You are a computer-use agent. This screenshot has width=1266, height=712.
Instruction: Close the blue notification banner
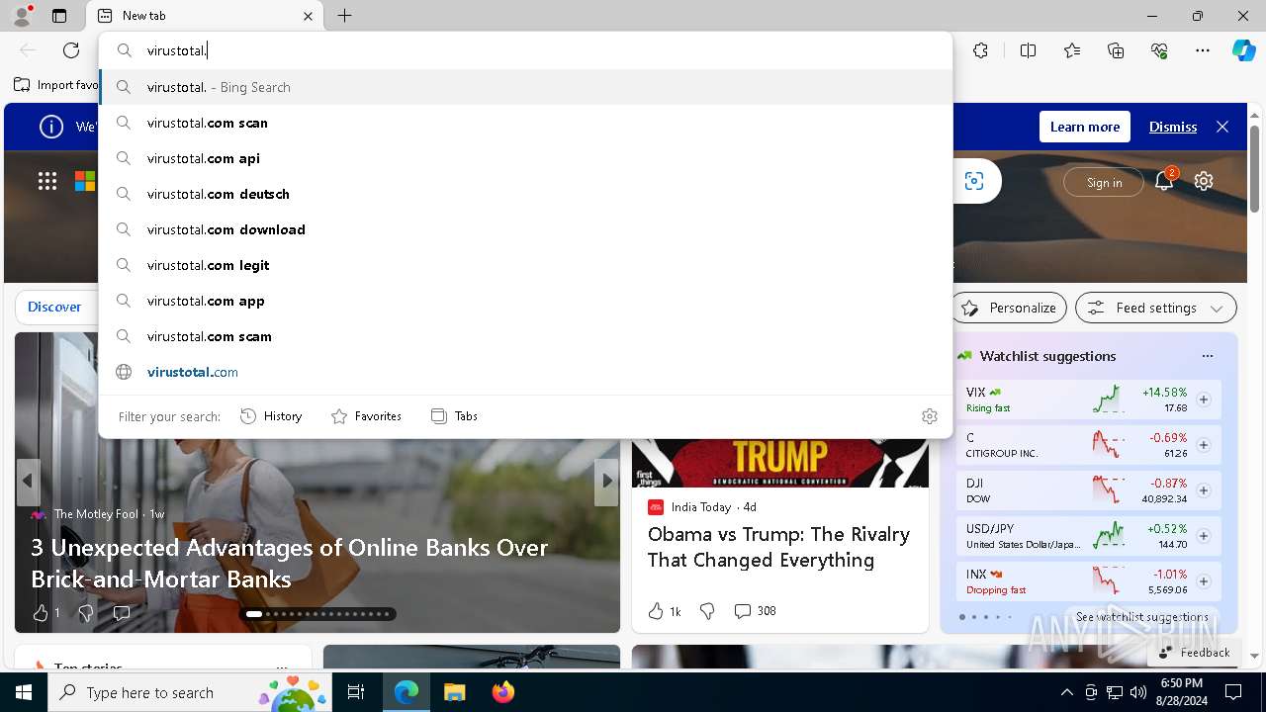coord(1222,127)
